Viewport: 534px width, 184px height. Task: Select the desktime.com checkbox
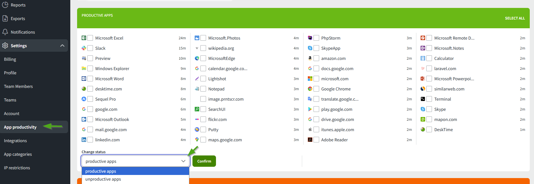click(x=90, y=89)
